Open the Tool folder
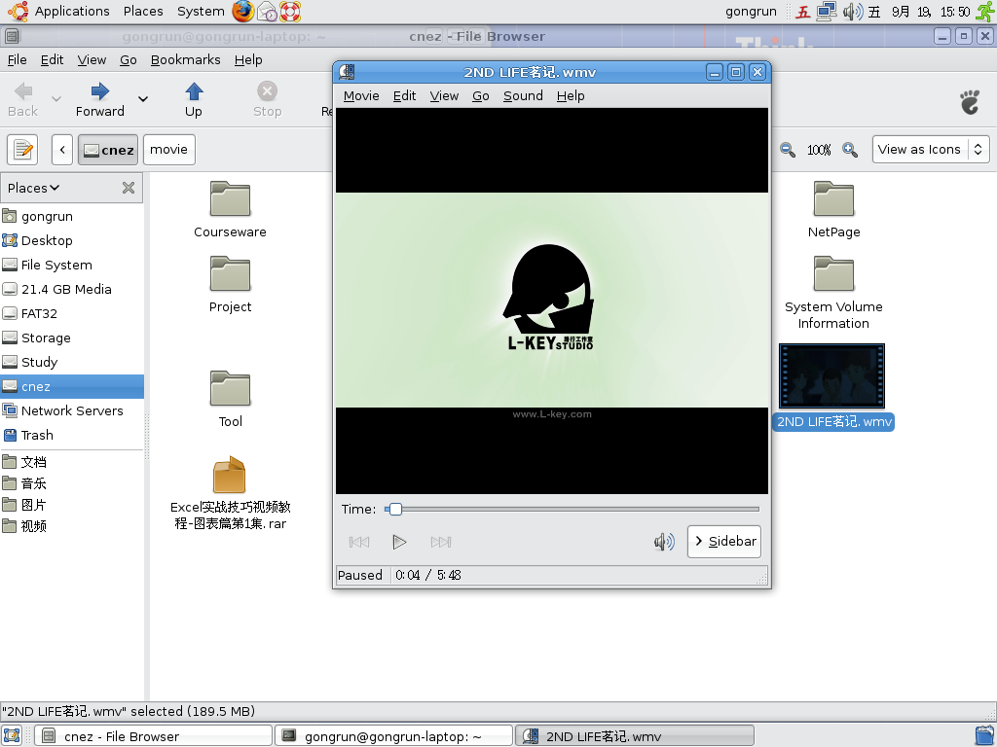 pos(230,399)
